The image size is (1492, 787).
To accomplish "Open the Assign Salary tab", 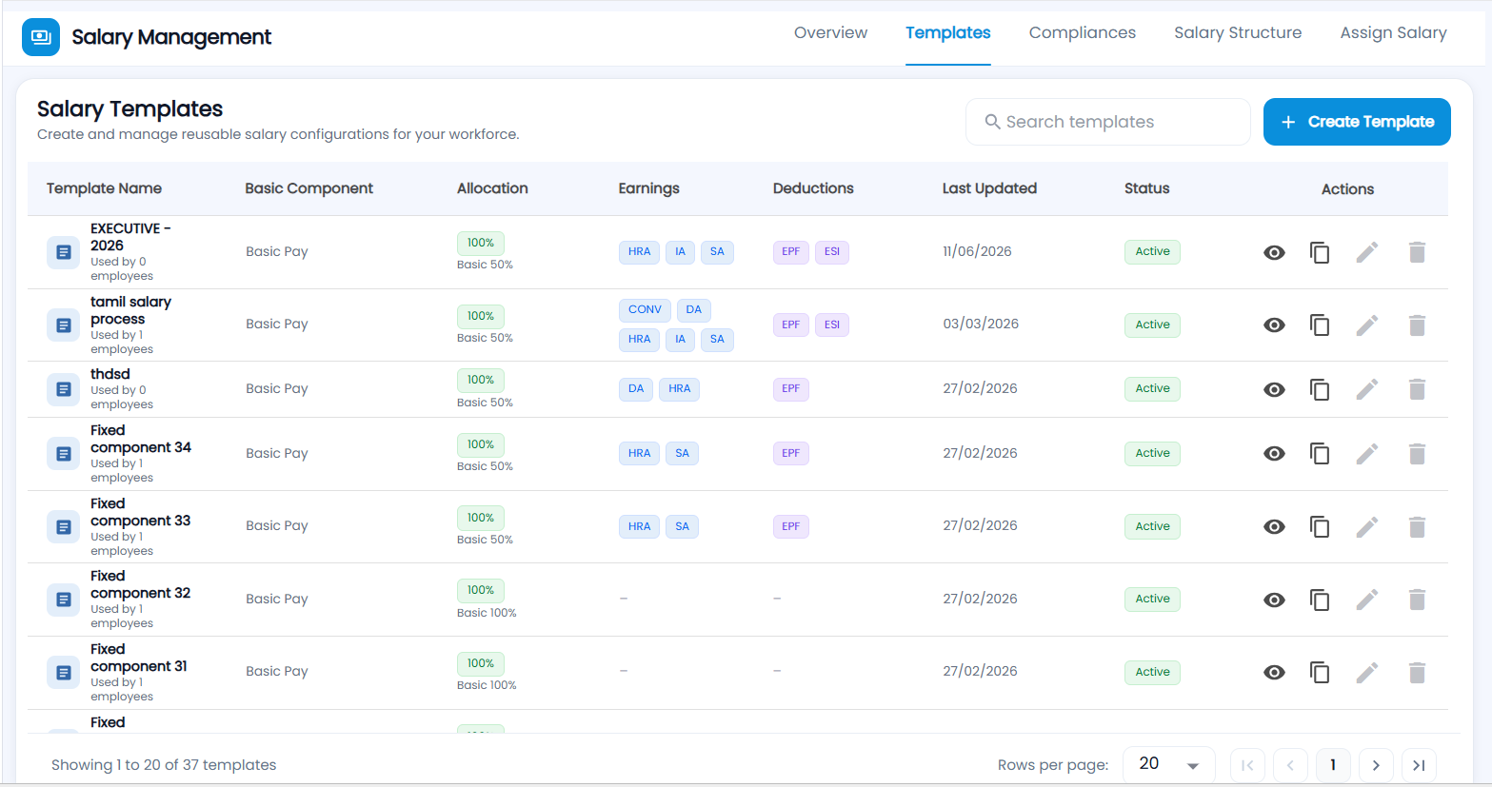I will 1393,32.
